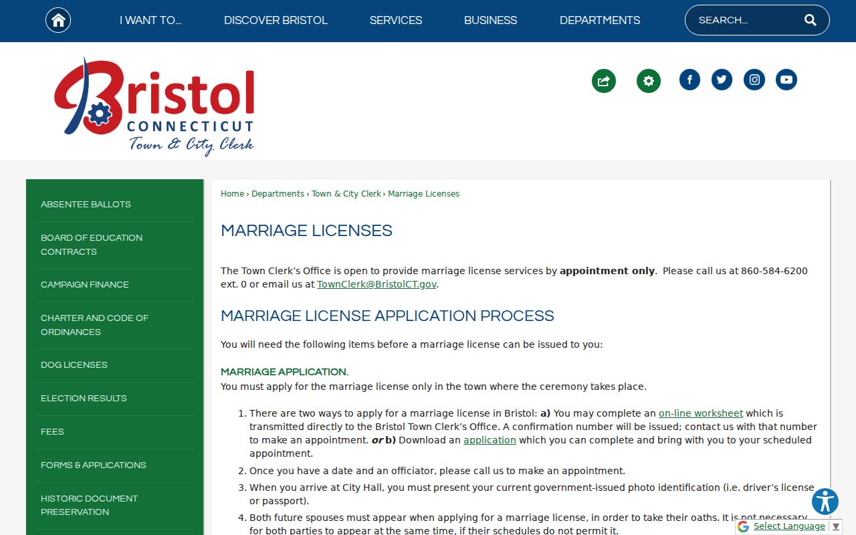Visit the Facebook icon link

click(689, 80)
